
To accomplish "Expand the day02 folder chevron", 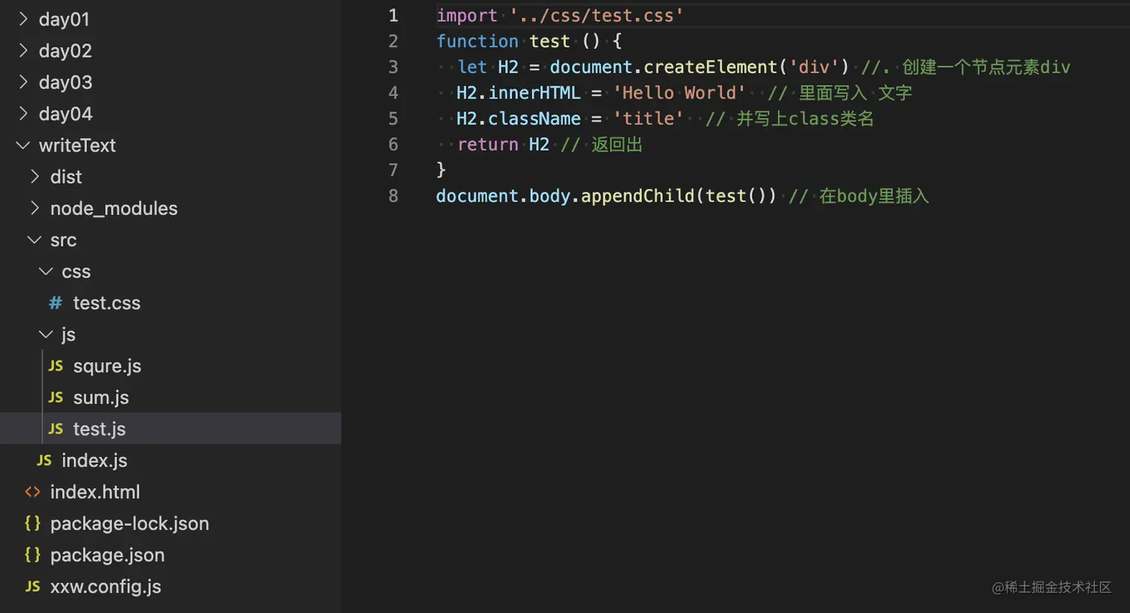I will pos(23,50).
